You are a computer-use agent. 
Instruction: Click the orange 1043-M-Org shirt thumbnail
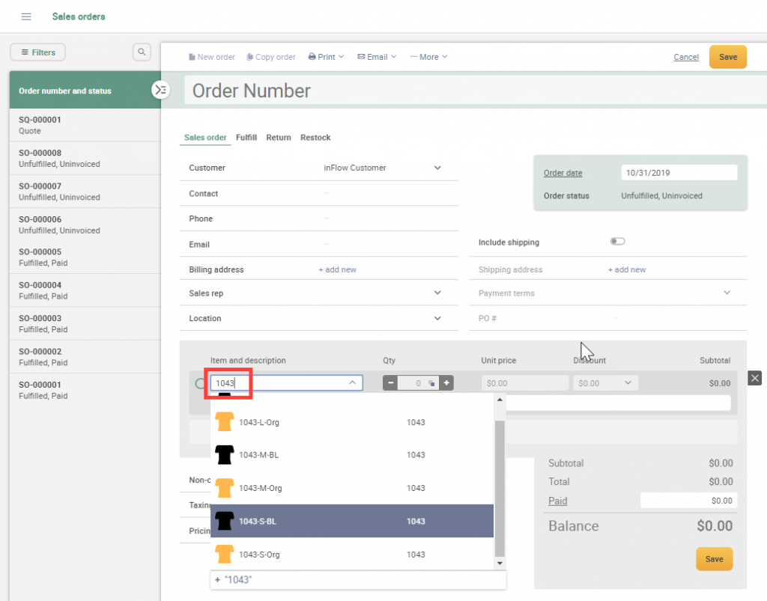(x=225, y=488)
